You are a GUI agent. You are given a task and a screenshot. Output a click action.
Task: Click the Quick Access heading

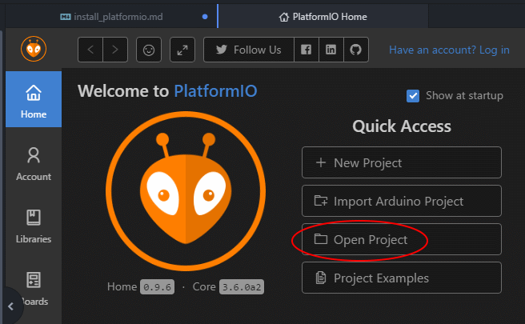(402, 126)
